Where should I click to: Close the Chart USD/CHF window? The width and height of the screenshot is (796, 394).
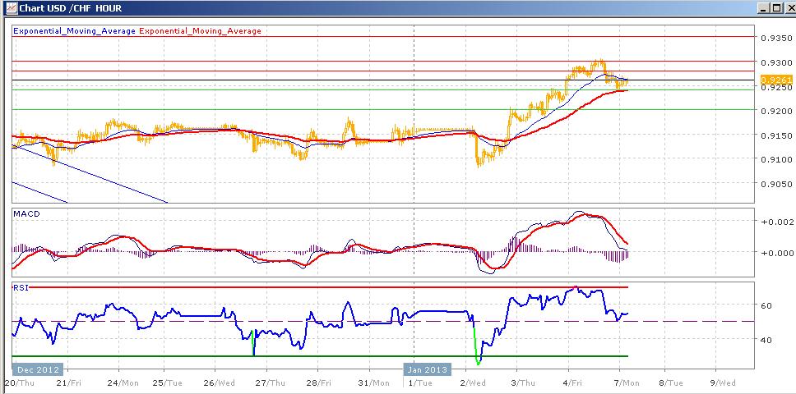pyautogui.click(x=789, y=8)
